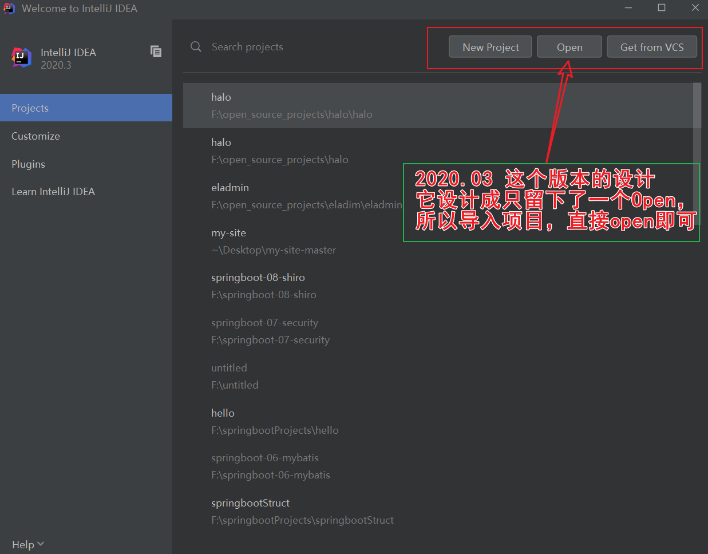Expand the Help dropdown menu

click(27, 544)
